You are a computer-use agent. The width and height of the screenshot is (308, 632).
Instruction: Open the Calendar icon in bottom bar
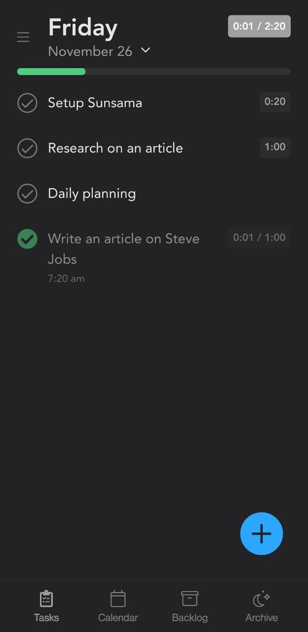[x=118, y=599]
